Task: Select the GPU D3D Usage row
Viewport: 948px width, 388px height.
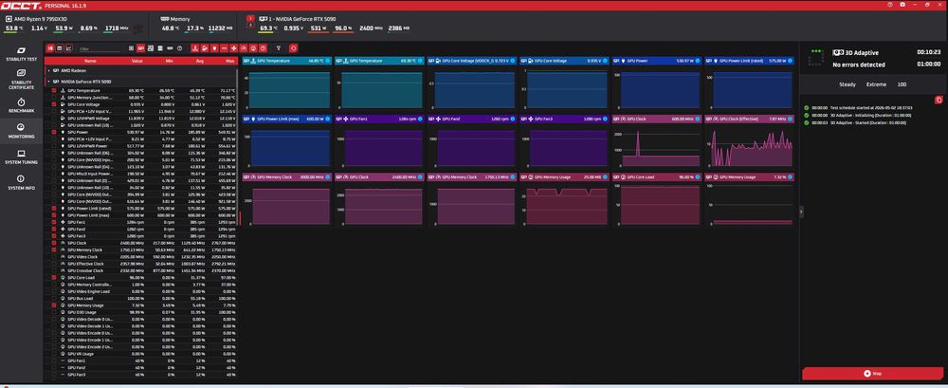Action: click(x=141, y=312)
